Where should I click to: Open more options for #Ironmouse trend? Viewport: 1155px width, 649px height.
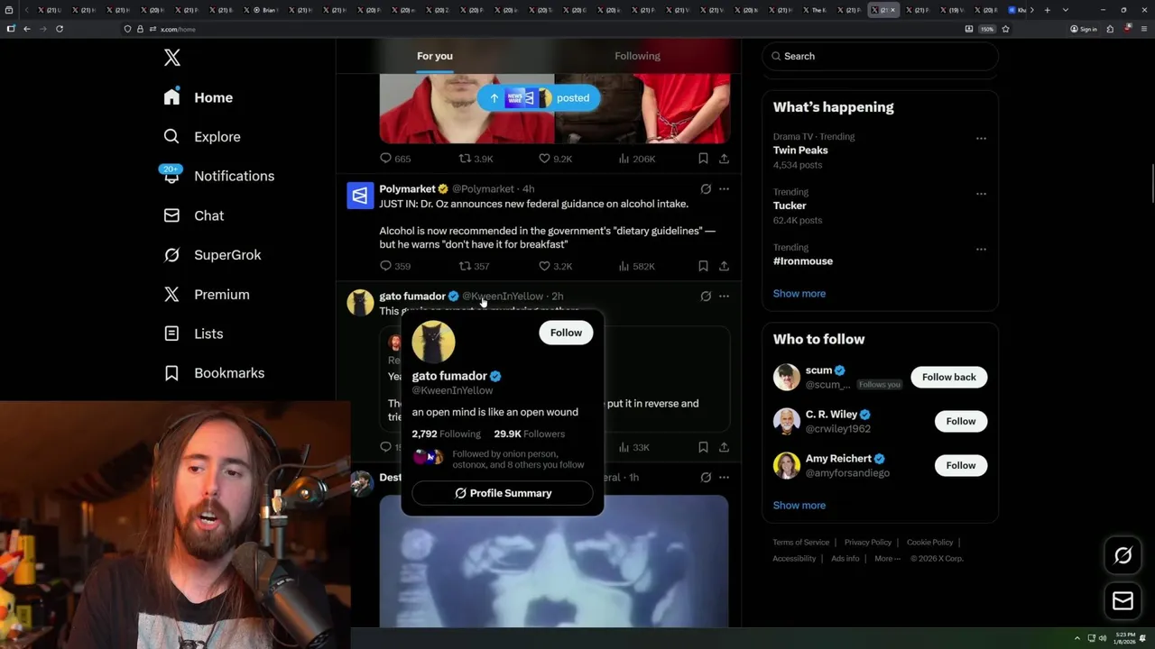pyautogui.click(x=981, y=249)
